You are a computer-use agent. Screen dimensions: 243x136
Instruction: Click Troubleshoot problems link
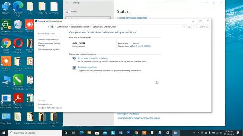click(87, 67)
